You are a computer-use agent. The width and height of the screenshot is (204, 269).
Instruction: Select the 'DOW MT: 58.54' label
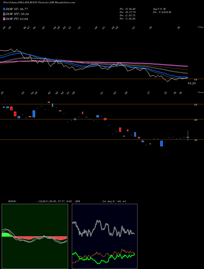point(17,14)
